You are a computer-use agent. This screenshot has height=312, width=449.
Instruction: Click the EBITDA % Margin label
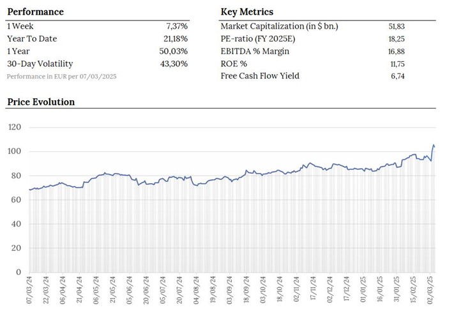255,51
